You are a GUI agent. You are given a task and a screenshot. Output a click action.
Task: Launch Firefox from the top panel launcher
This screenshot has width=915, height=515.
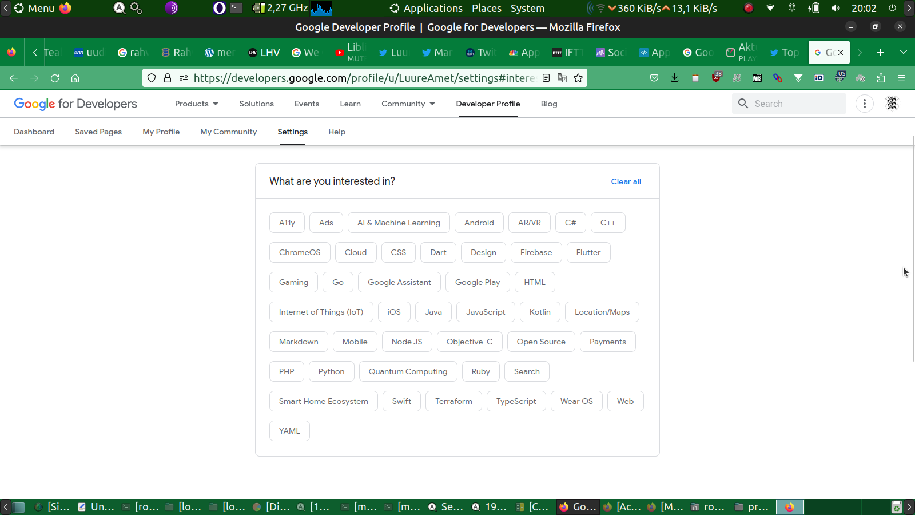[65, 8]
